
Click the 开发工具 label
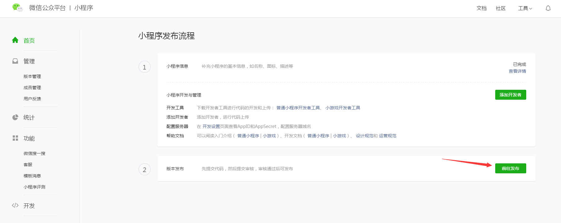[x=175, y=108]
